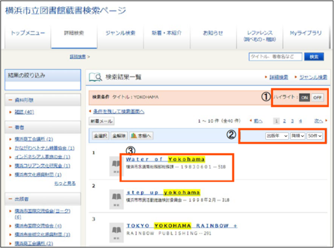Open the Water of Yokohama title link
Viewport: 335px width, 248px height.
(x=165, y=159)
